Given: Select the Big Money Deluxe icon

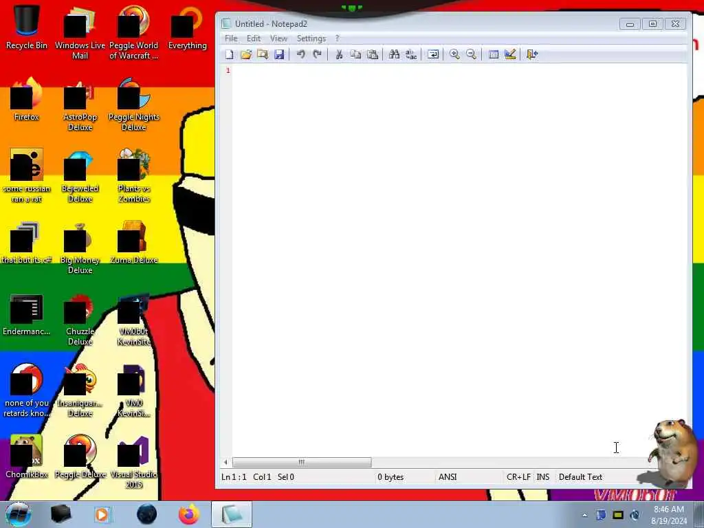Looking at the screenshot, I should click(80, 247).
